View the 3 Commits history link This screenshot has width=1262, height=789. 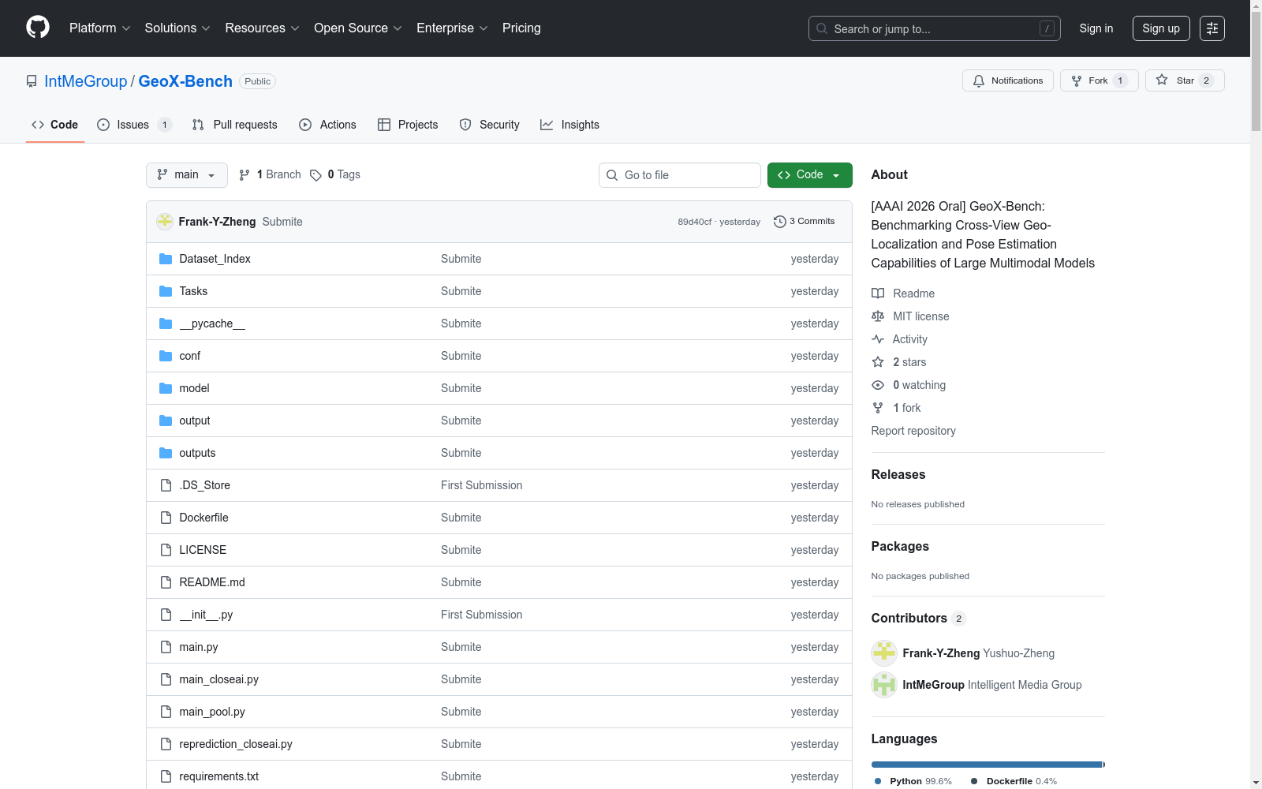coord(805,222)
